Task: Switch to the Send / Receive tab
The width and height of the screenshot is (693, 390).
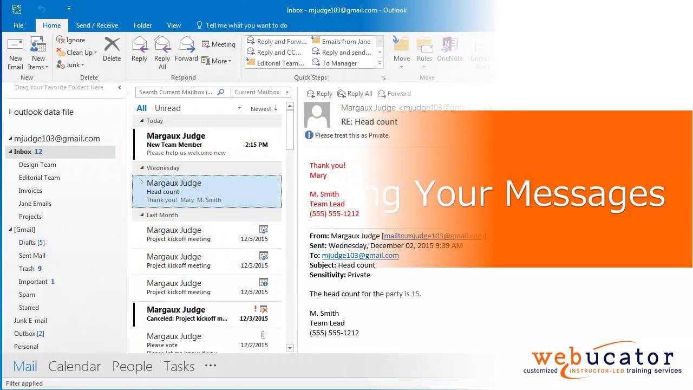Action: coord(97,25)
